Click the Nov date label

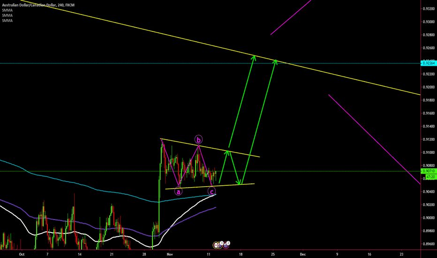[170, 254]
